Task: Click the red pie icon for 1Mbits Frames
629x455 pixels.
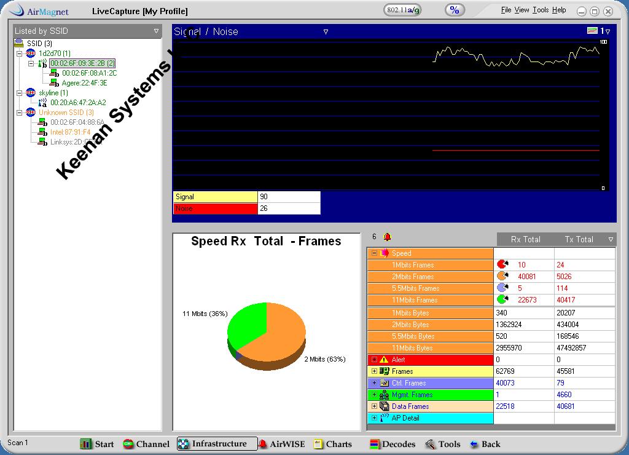Action: pos(502,264)
